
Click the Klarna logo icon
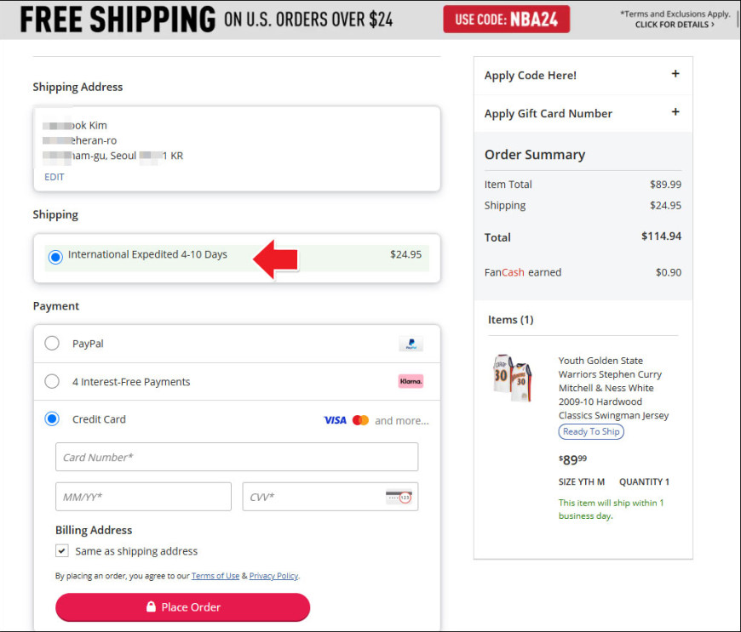pyautogui.click(x=411, y=381)
